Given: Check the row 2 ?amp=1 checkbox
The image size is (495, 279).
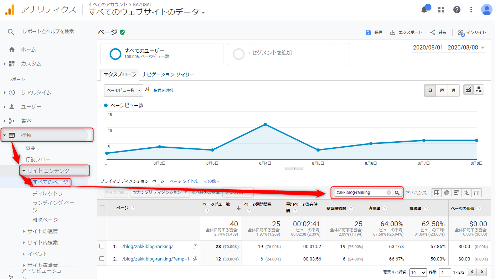Looking at the screenshot, I should [x=102, y=259].
